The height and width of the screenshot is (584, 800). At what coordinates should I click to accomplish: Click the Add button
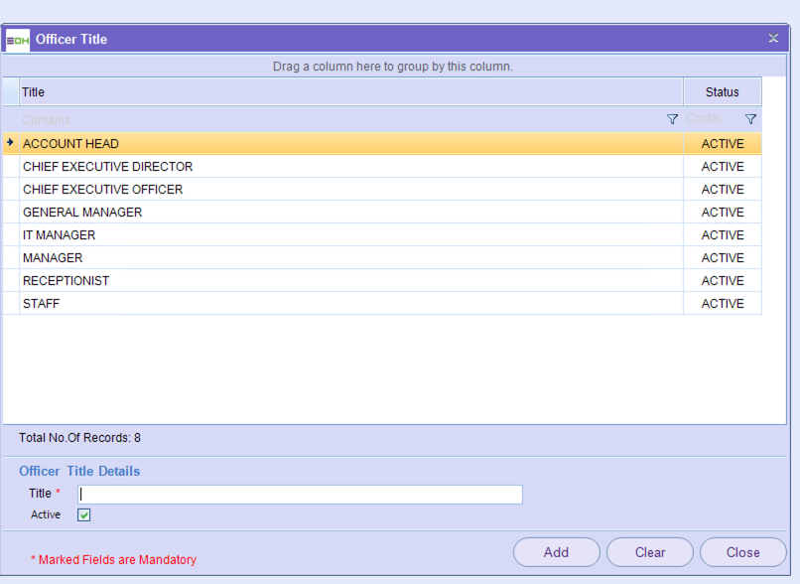point(556,552)
